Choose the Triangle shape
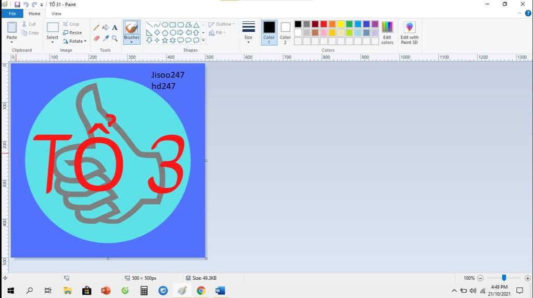This screenshot has width=533, height=298. (x=196, y=25)
